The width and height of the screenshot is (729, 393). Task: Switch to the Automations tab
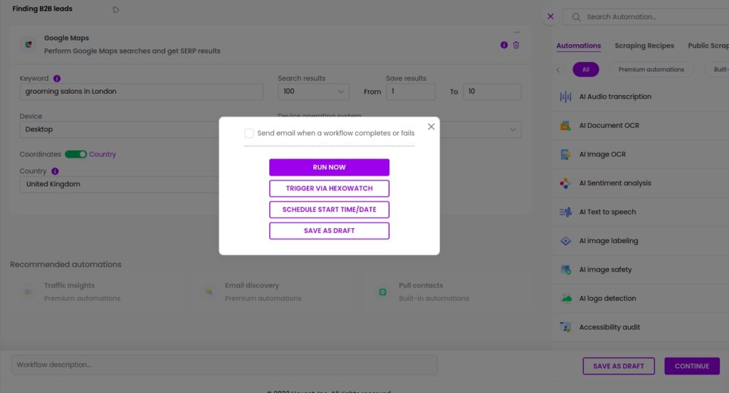tap(578, 46)
